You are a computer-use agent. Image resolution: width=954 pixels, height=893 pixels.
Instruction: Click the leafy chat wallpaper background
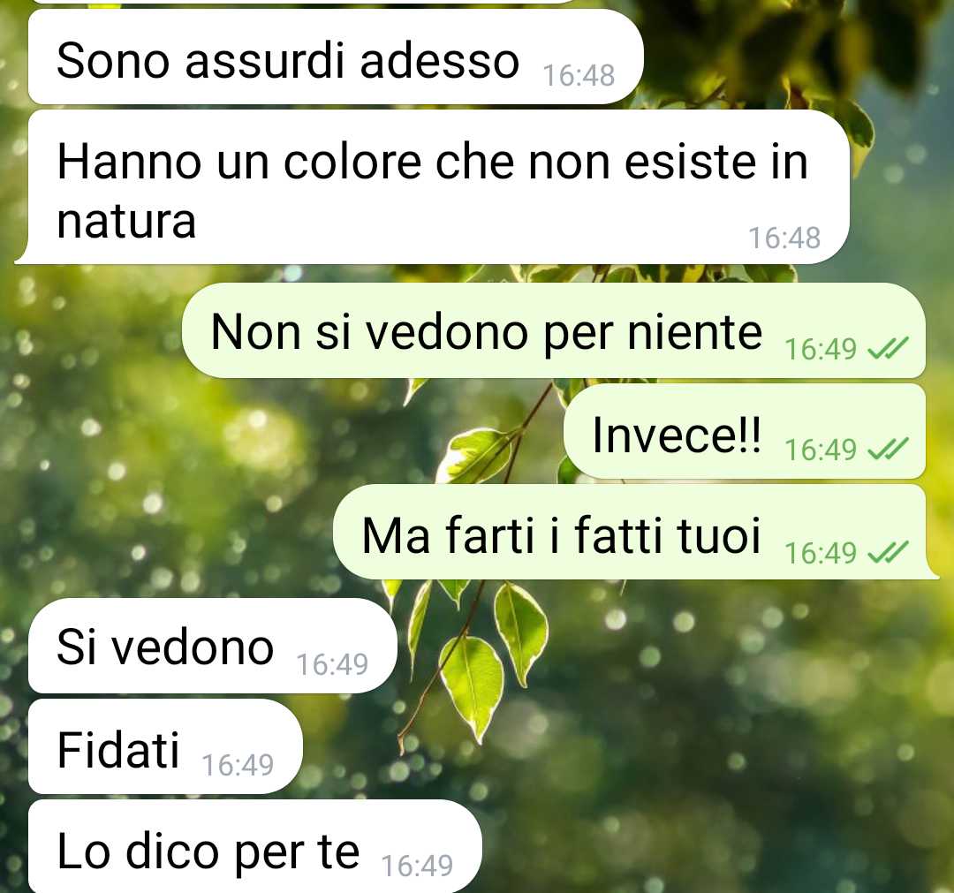click(700, 730)
